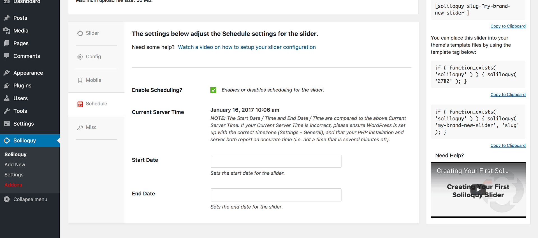Go to Soliloquy Addons submenu
538x238 pixels.
[x=13, y=185]
